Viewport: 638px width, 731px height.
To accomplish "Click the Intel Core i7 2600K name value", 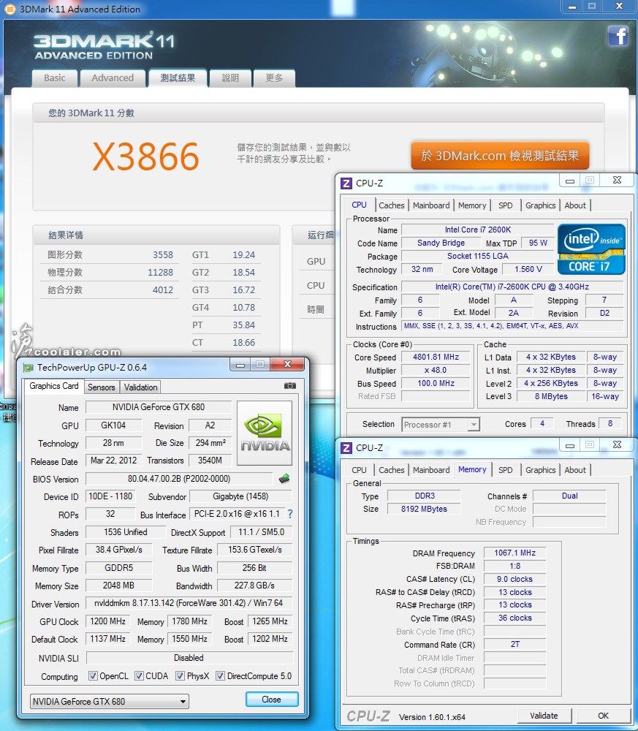I will point(478,230).
